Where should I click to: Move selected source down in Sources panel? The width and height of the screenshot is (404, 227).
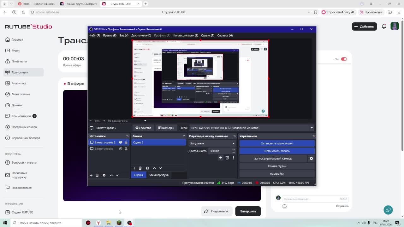(117, 175)
